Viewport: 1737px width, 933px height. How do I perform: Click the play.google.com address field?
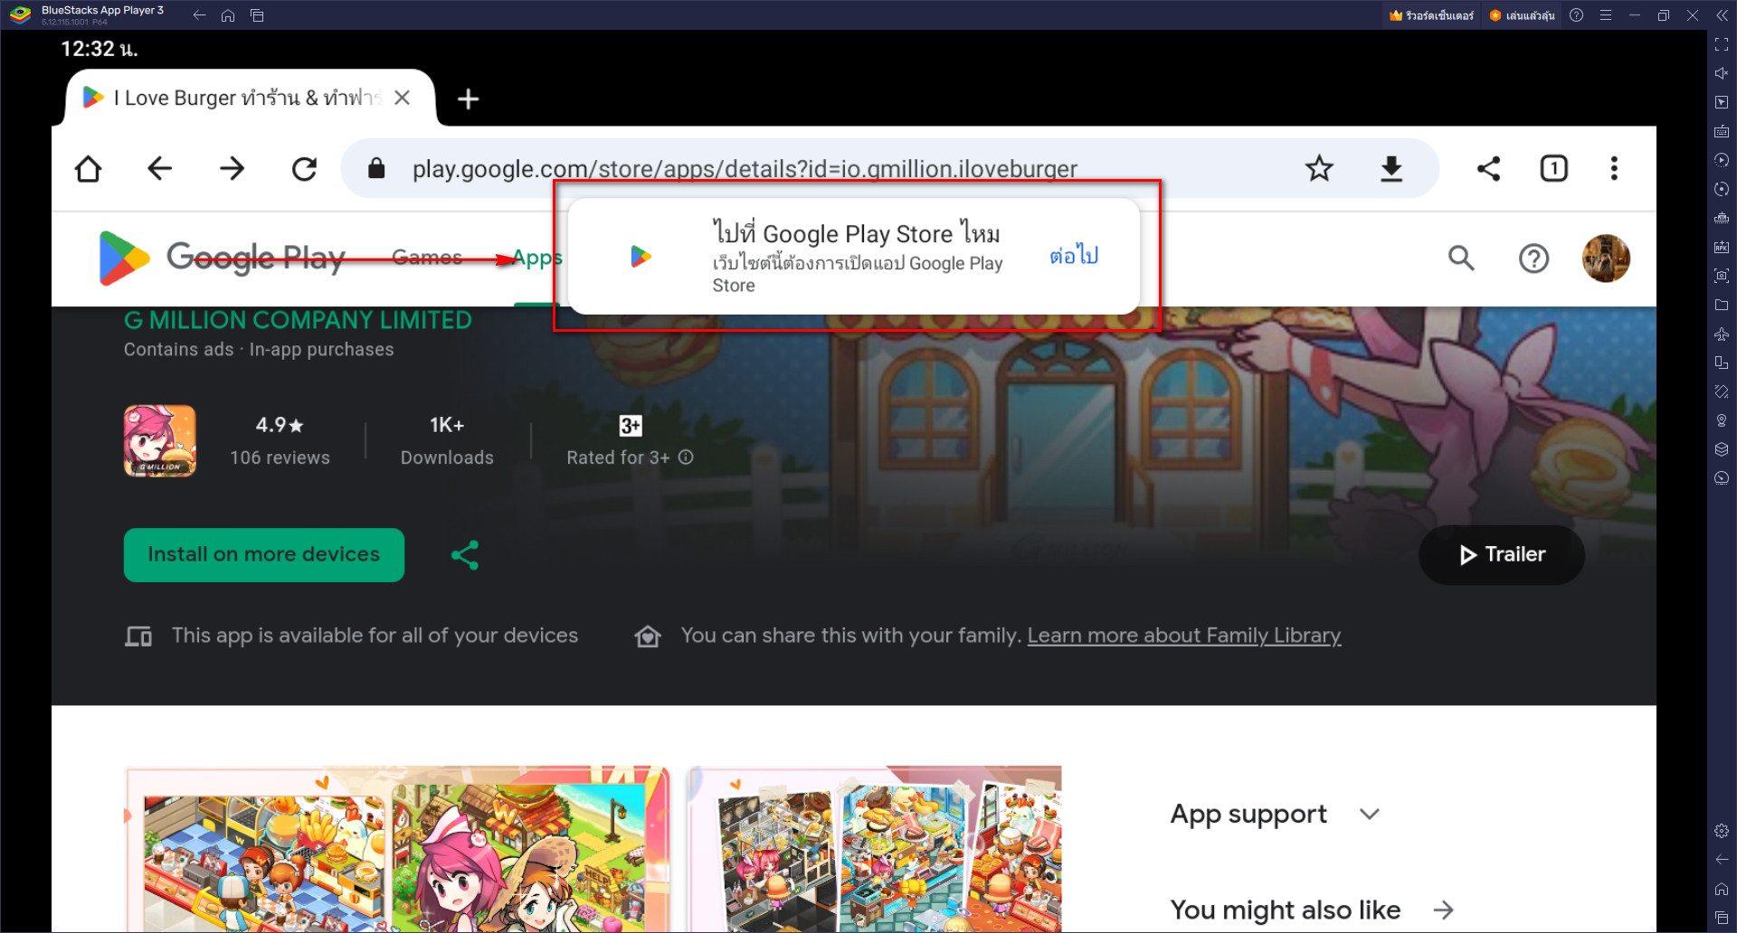[x=745, y=168]
